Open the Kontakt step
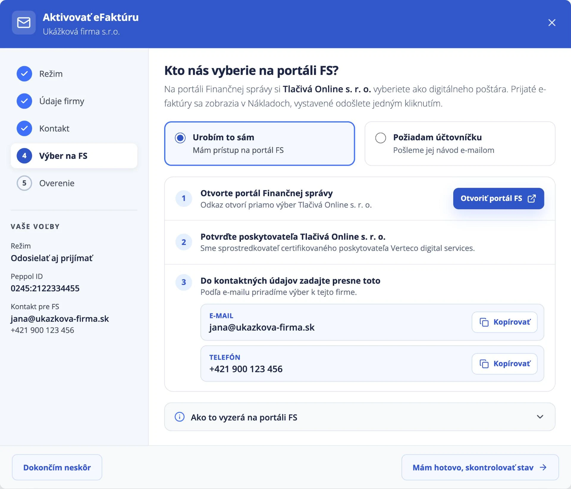The width and height of the screenshot is (571, 489). (x=74, y=128)
